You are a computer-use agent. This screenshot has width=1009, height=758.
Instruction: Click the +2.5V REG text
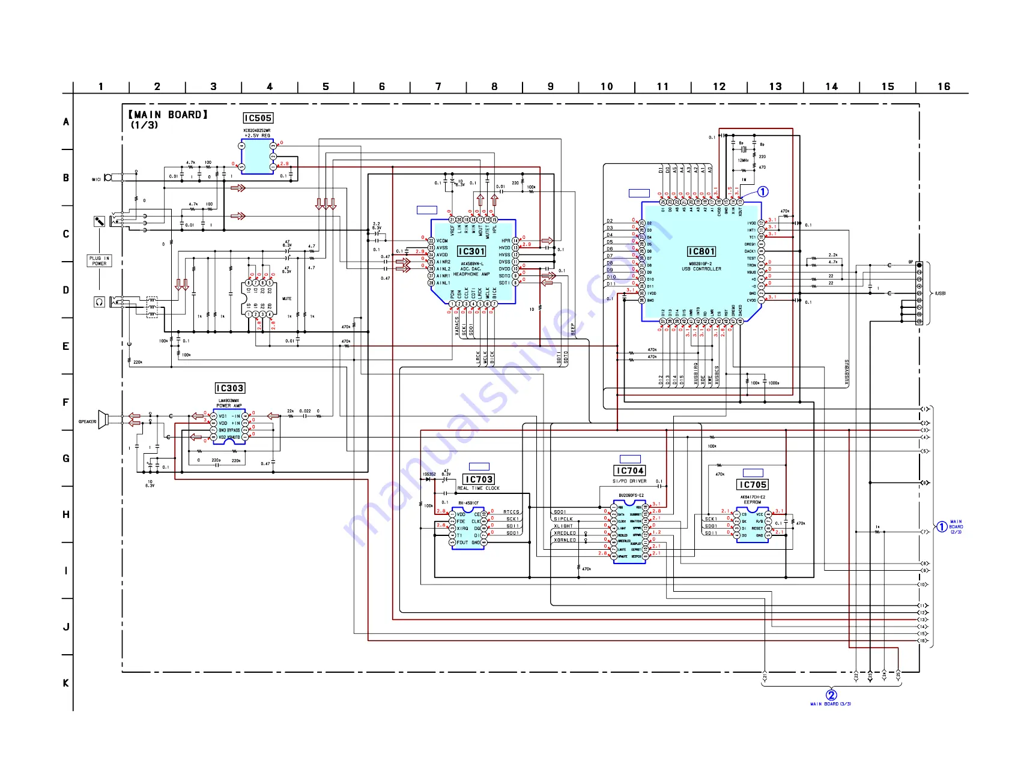pos(257,136)
